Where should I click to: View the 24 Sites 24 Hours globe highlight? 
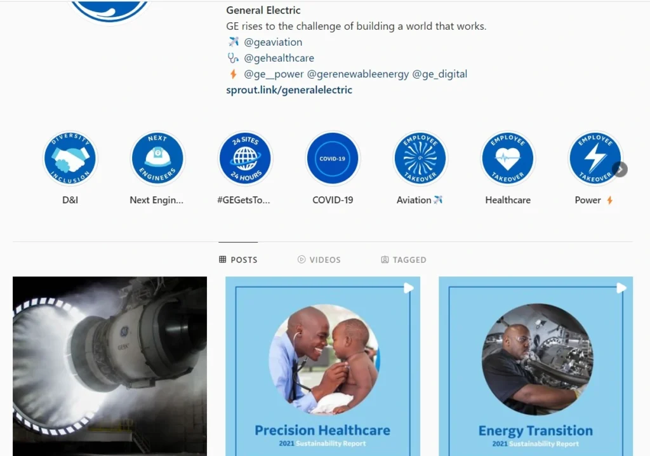[x=245, y=159]
